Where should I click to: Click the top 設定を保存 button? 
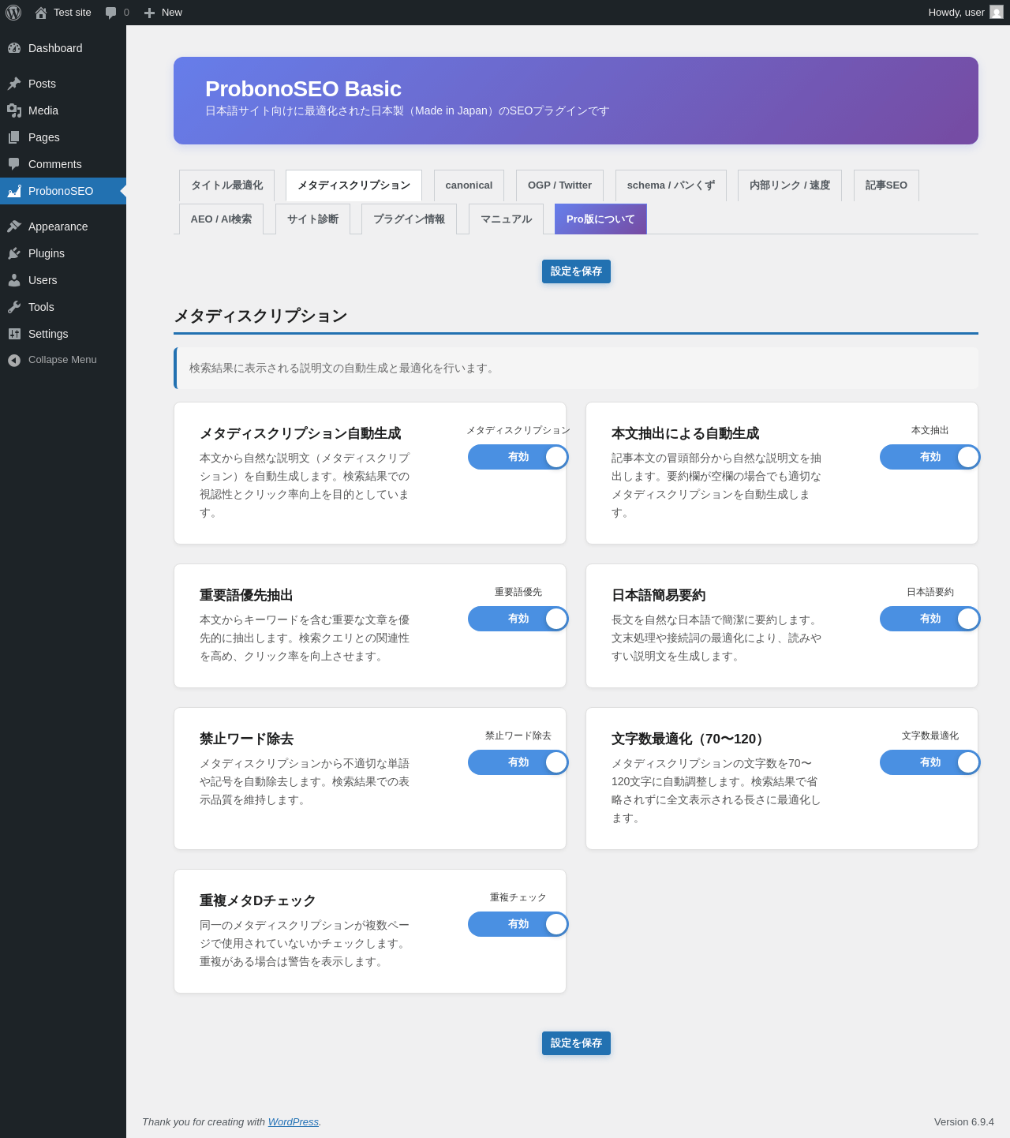click(576, 271)
